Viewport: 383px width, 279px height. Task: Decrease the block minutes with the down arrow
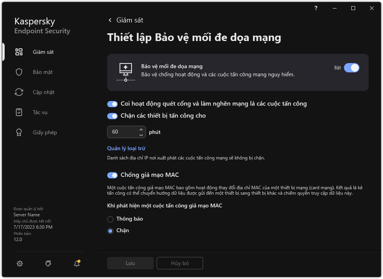click(140, 135)
